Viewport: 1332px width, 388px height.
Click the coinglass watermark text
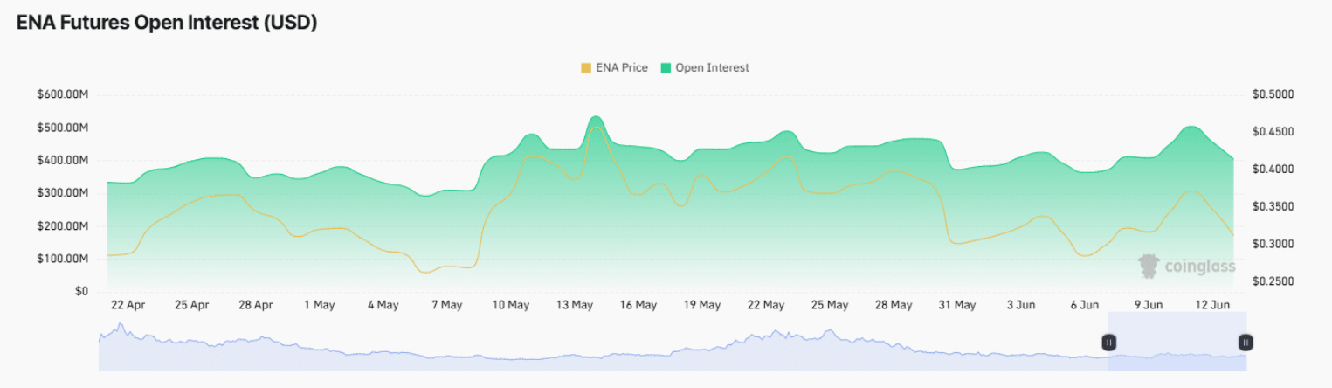click(1200, 267)
